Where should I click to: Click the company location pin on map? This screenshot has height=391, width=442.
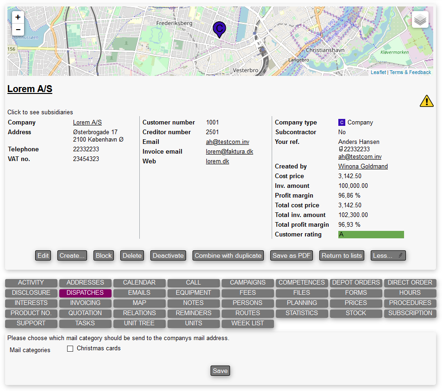[x=219, y=29]
